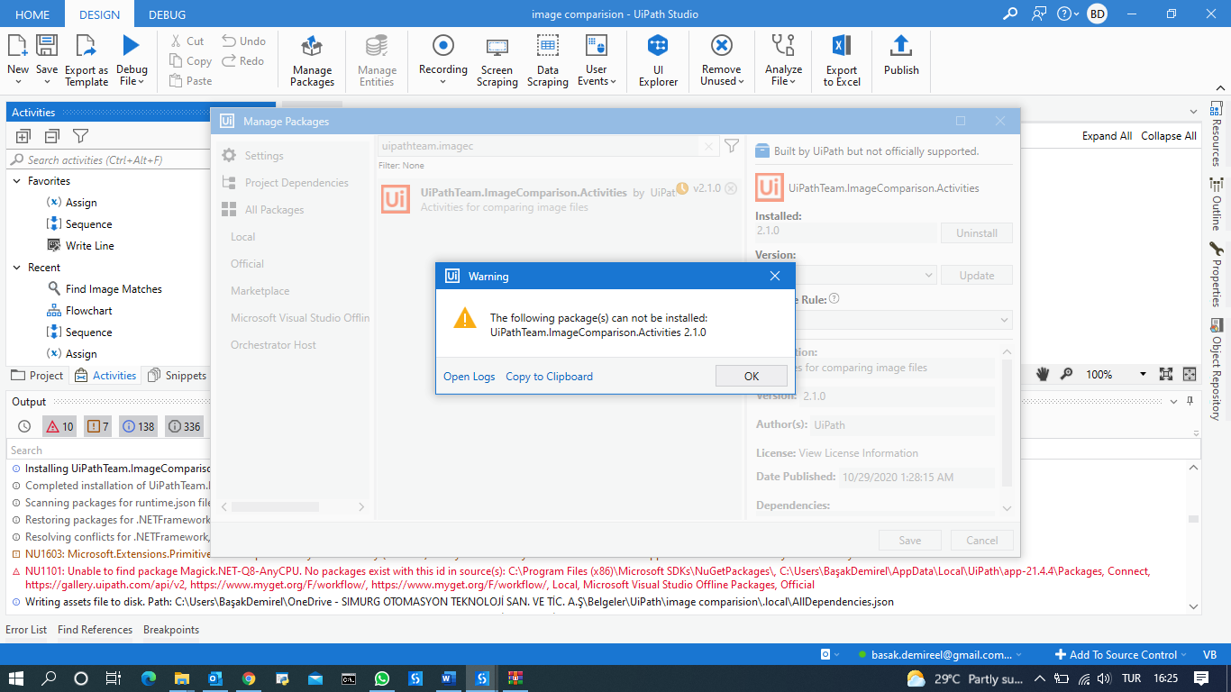The width and height of the screenshot is (1231, 692).
Task: Open the Version dropdown in Manage Packages
Action: click(x=846, y=275)
